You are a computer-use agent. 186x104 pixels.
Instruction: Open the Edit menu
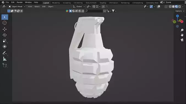(x=13, y=2)
